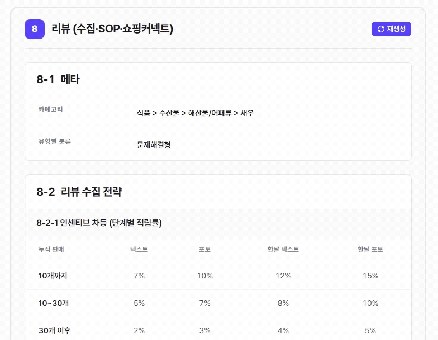The height and width of the screenshot is (340, 438).
Task: Click the 한달 포토 column header
Action: 370,249
